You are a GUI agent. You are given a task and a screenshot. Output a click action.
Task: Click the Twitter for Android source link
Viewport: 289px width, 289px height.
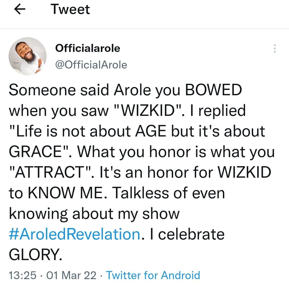[x=153, y=275]
